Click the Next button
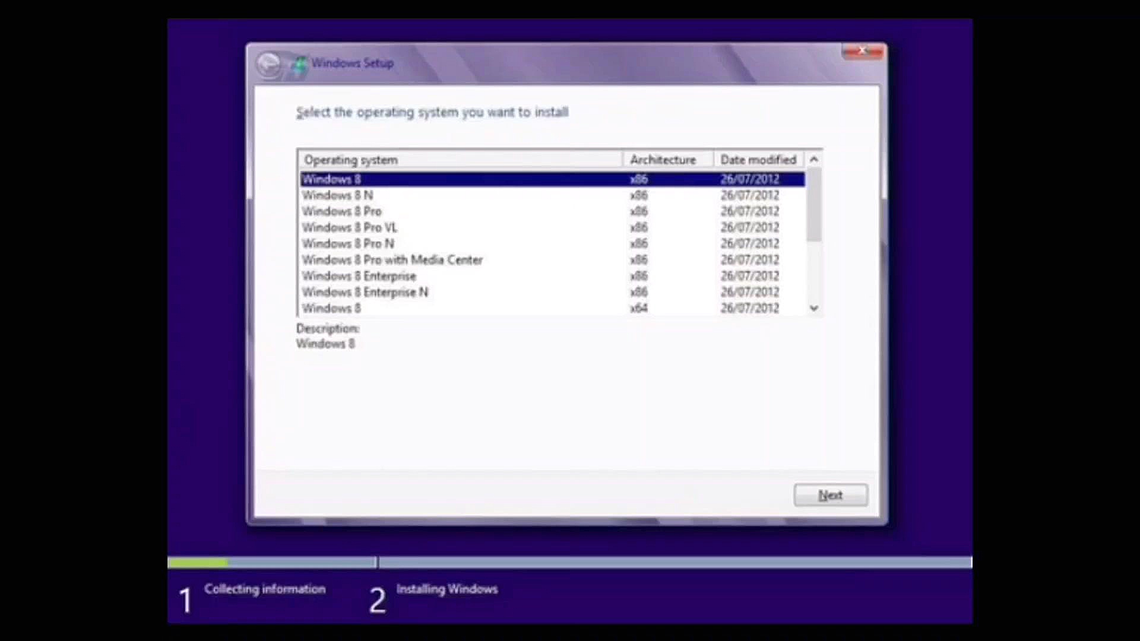Image resolution: width=1140 pixels, height=641 pixels. [x=831, y=495]
